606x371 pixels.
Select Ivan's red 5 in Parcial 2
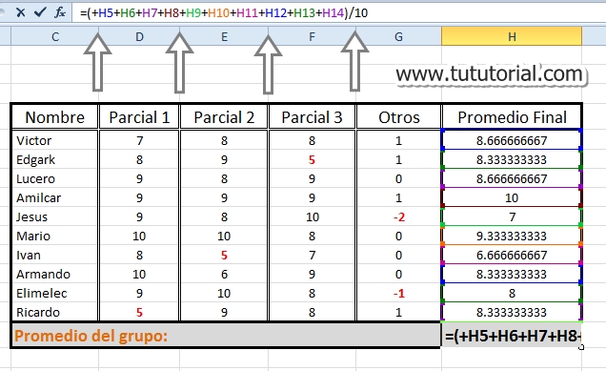pos(224,255)
